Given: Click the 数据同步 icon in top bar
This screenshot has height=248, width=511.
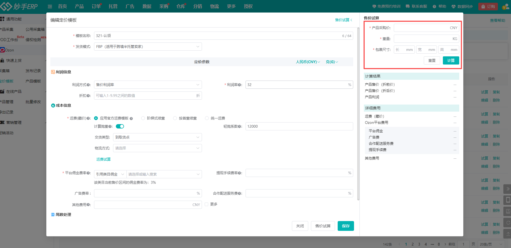Looking at the screenshot, I should tap(453, 6).
